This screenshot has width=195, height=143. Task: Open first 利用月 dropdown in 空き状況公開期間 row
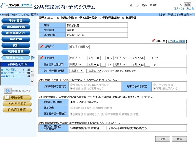pyautogui.click(x=75, y=64)
